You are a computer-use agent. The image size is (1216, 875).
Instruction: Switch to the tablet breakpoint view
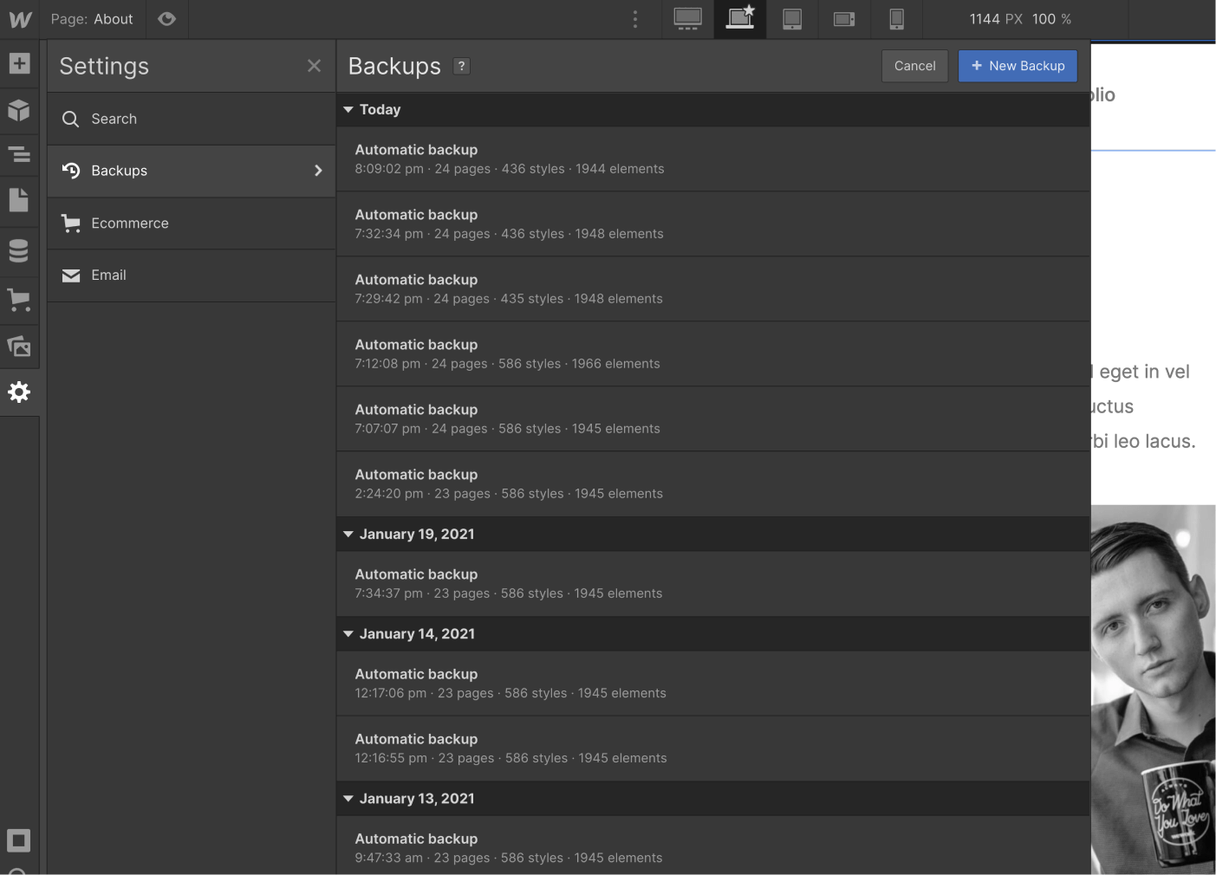tap(791, 18)
